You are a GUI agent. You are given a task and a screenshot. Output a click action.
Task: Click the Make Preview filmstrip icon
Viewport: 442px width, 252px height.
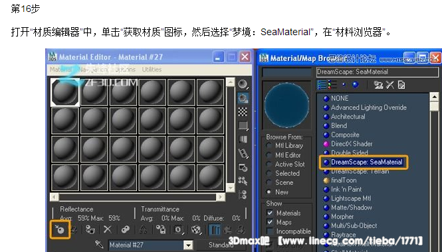click(x=243, y=153)
